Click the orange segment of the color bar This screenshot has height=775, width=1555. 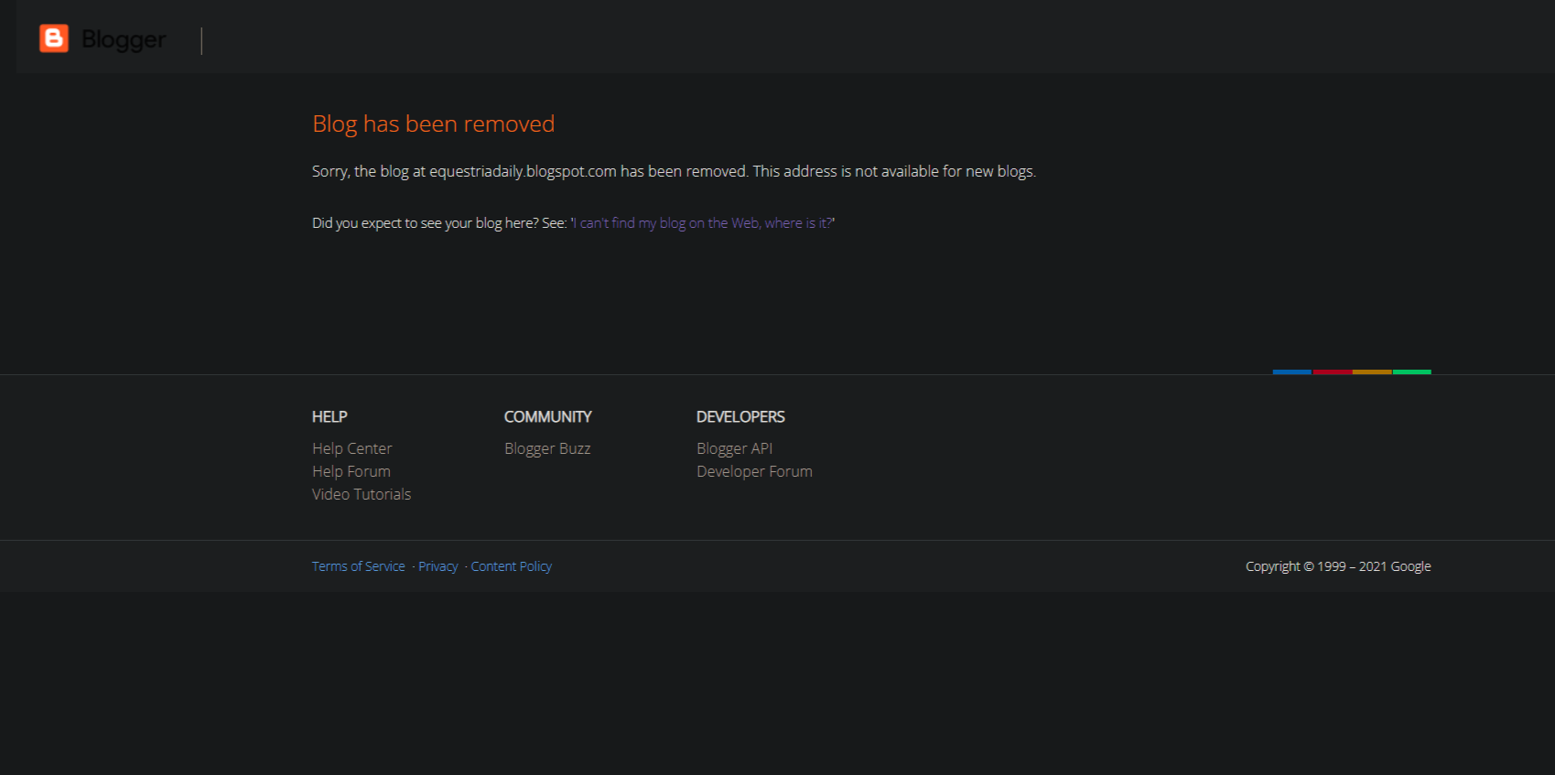1371,371
